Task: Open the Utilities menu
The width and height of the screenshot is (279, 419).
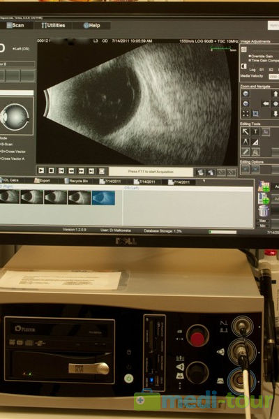Action: click(53, 25)
